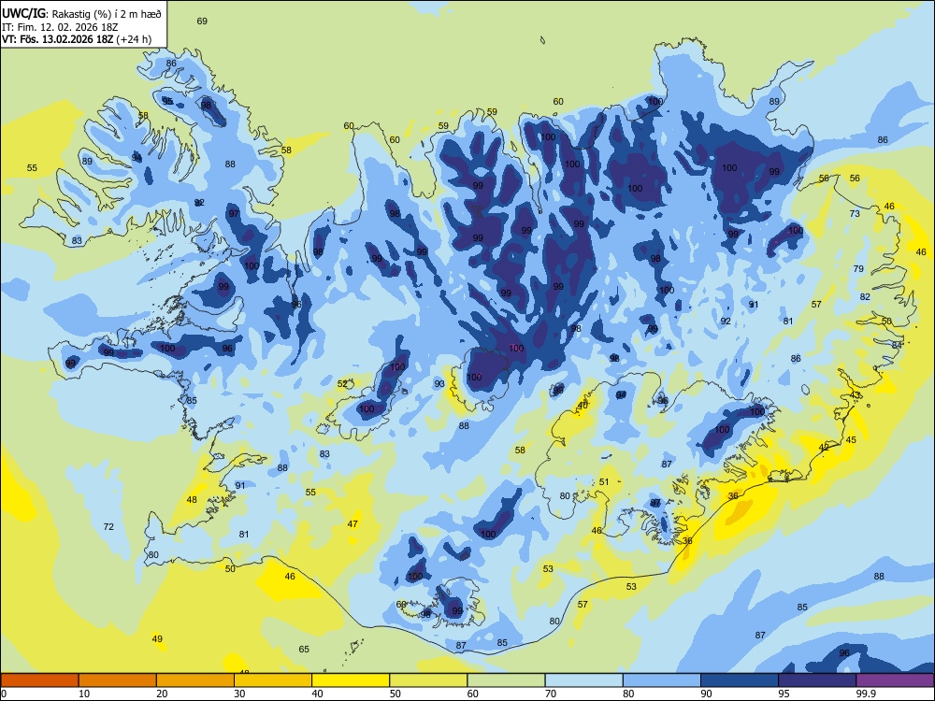Click the map value '49' in the ocean
This screenshot has width=935, height=701.
coord(157,638)
